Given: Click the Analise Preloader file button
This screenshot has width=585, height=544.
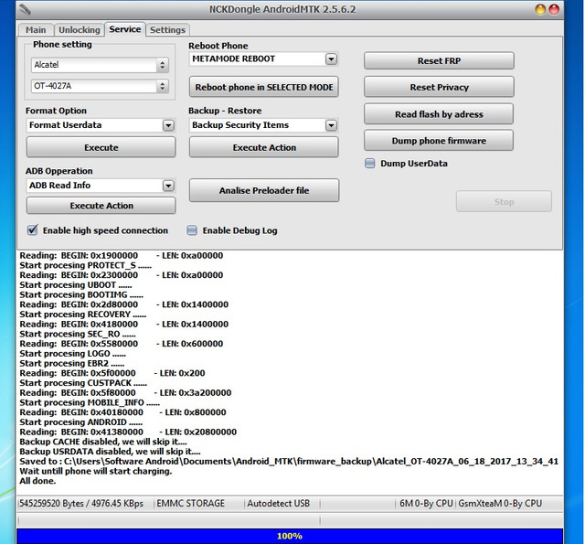Looking at the screenshot, I should click(264, 190).
